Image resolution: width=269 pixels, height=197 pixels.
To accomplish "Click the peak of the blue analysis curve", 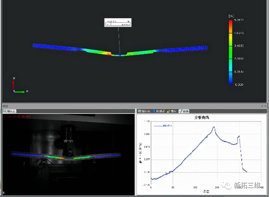I will coord(214,127).
